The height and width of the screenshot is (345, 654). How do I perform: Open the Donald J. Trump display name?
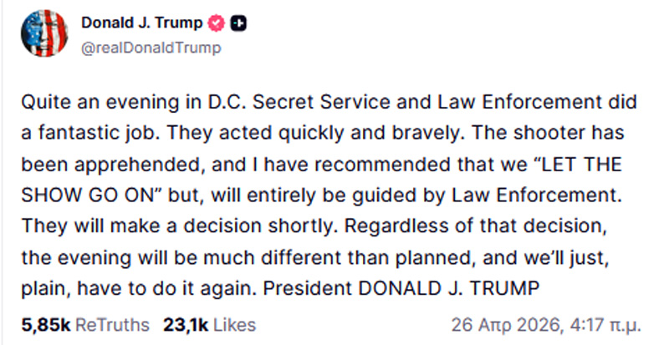coord(141,24)
